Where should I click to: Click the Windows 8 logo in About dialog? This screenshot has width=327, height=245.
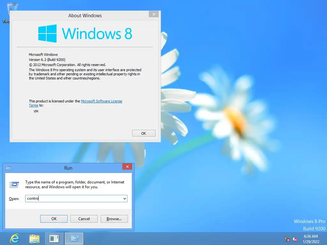(x=85, y=33)
